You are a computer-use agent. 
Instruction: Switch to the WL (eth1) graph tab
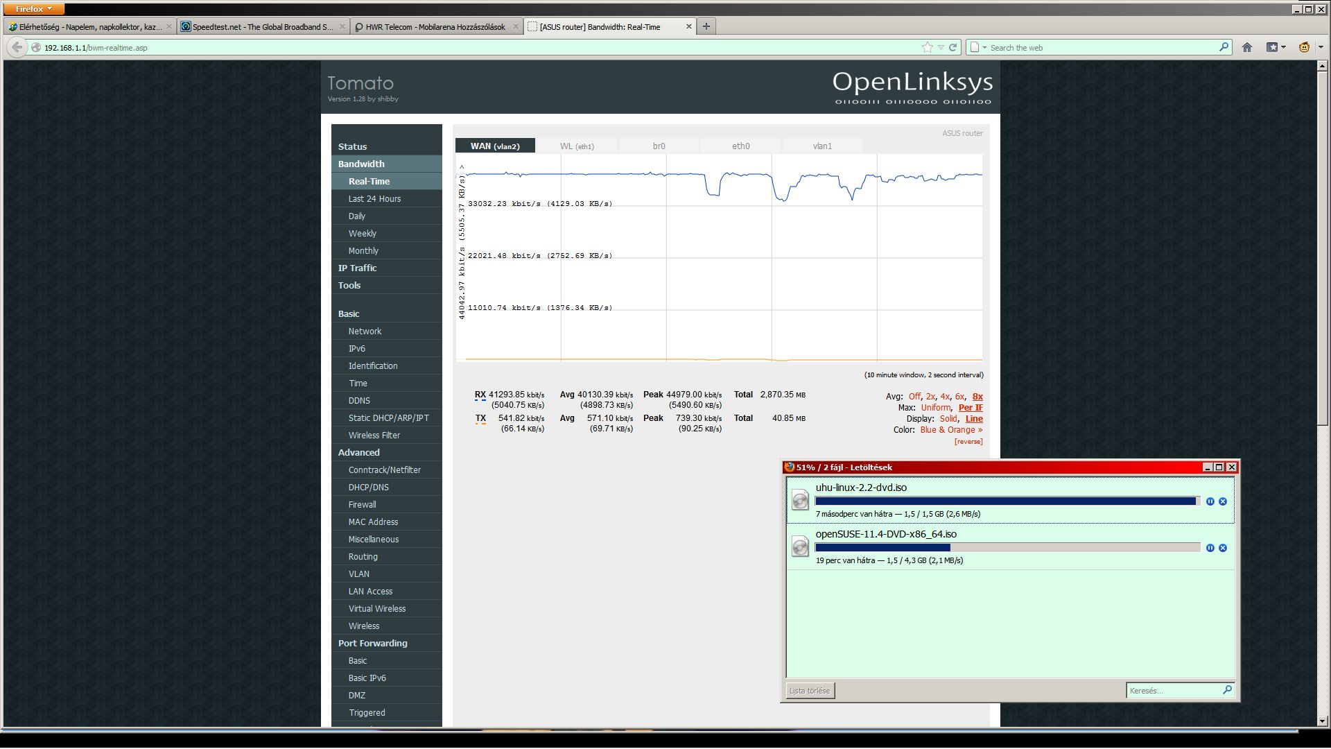click(576, 146)
